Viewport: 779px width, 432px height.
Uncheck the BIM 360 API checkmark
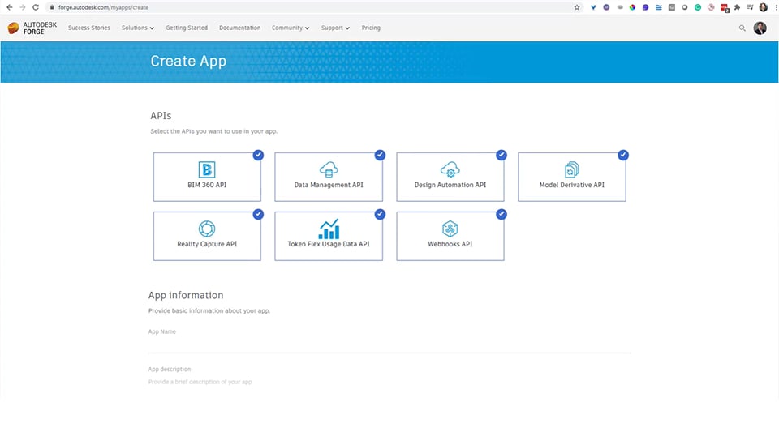point(258,155)
